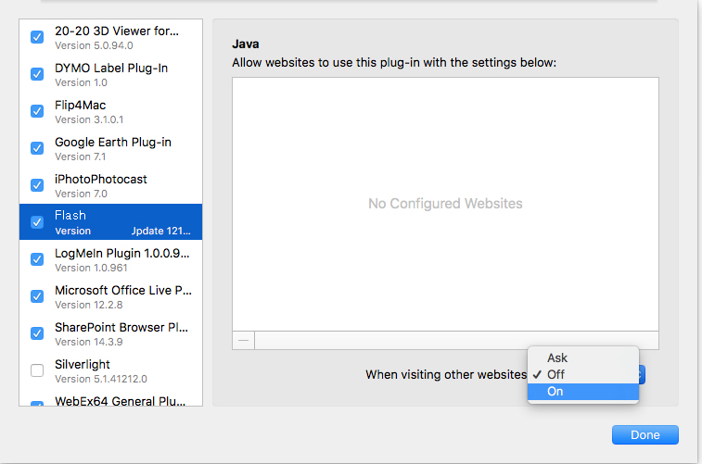The height and width of the screenshot is (464, 702).
Task: Select the highlighted Flash plug-in row
Action: (x=110, y=222)
